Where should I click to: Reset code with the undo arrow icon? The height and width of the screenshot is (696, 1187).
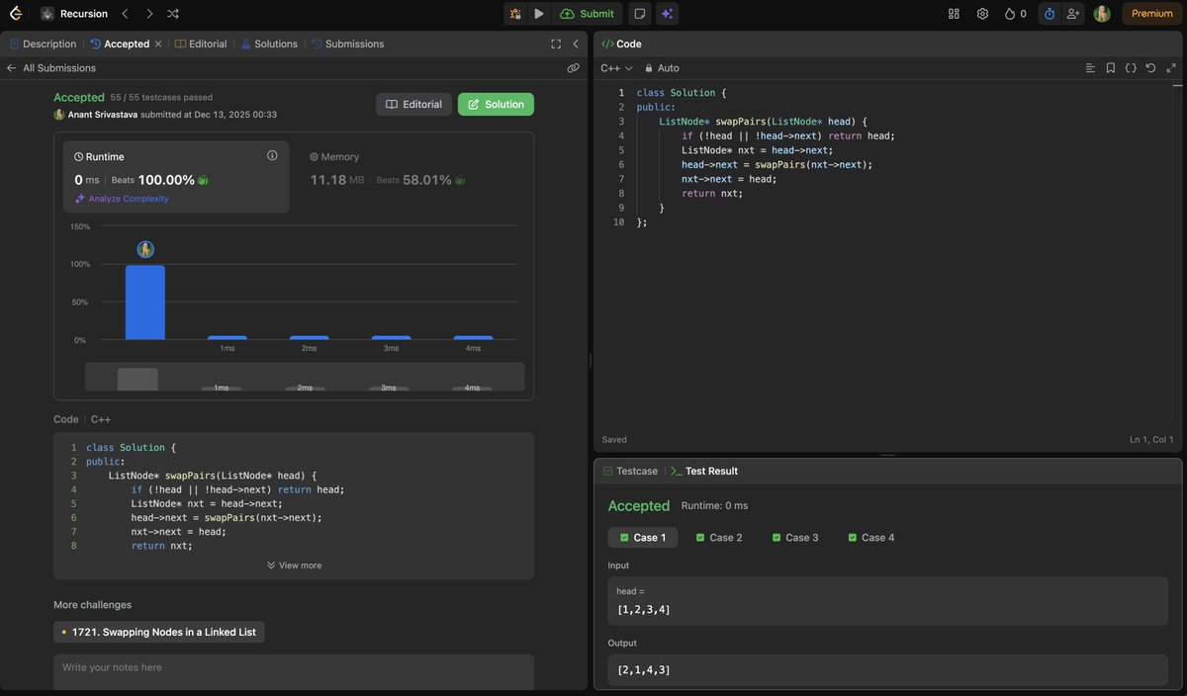1150,68
